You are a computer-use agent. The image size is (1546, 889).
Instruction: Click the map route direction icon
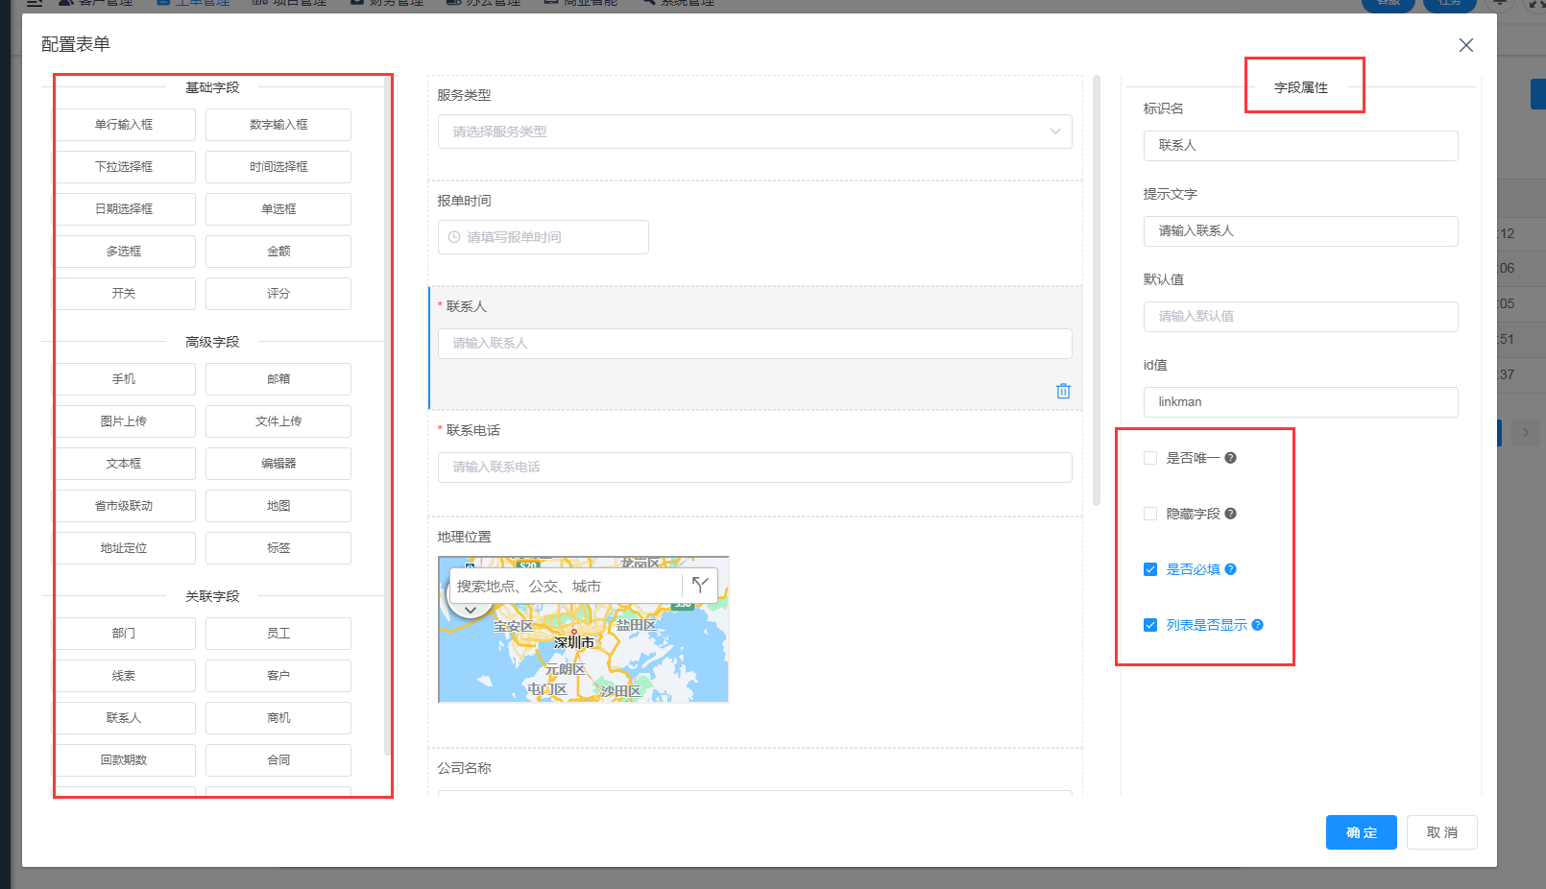[700, 585]
